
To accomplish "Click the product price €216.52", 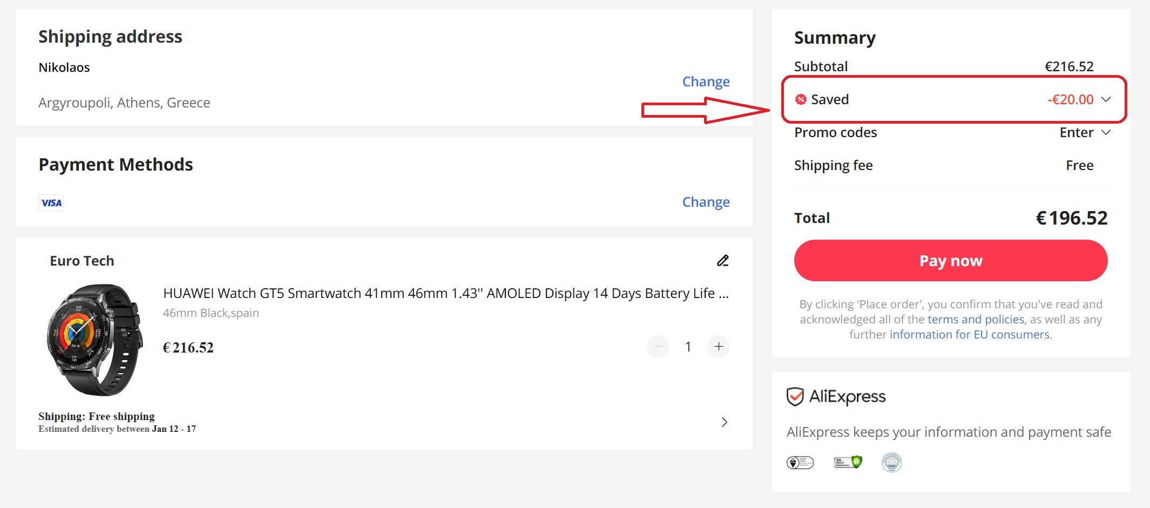I will (x=188, y=347).
